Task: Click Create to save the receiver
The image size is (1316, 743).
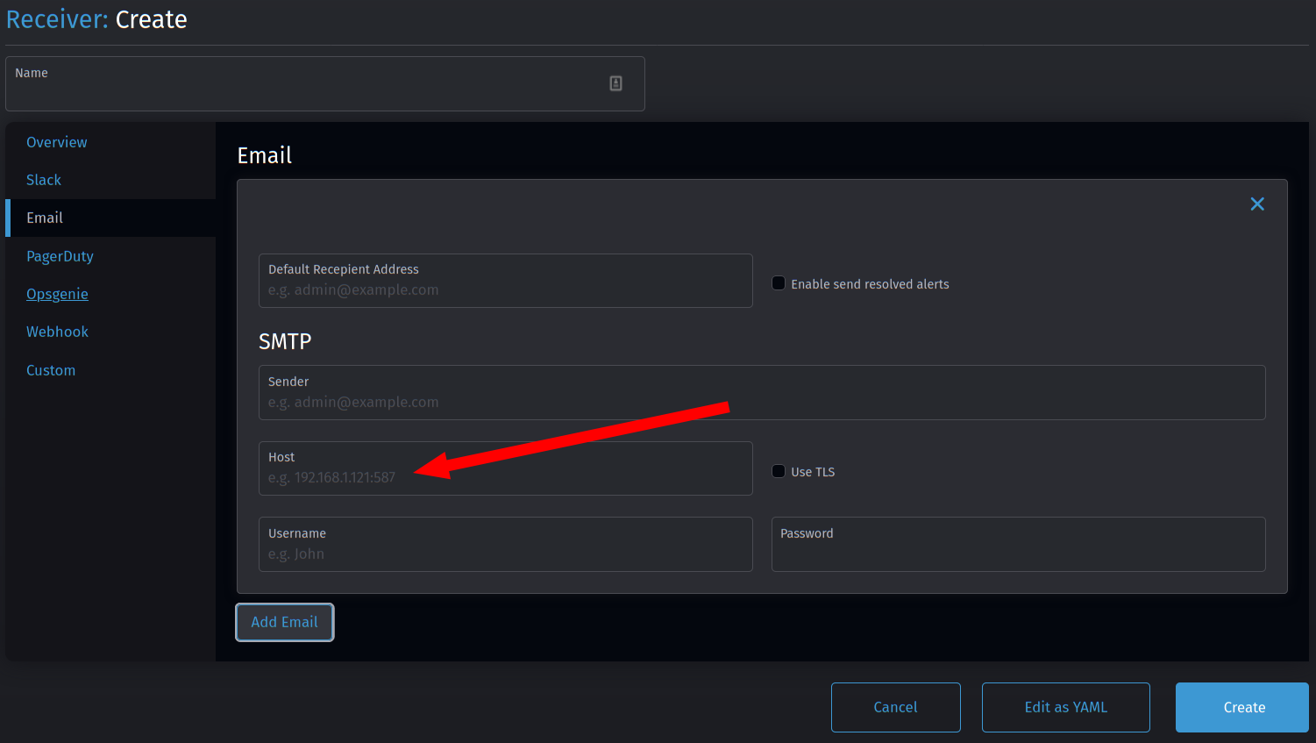Action: click(x=1242, y=707)
